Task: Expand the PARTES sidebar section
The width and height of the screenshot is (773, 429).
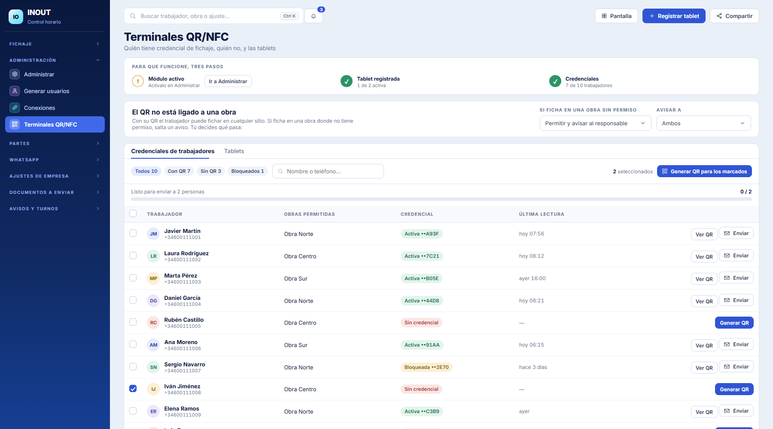Action: (55, 143)
